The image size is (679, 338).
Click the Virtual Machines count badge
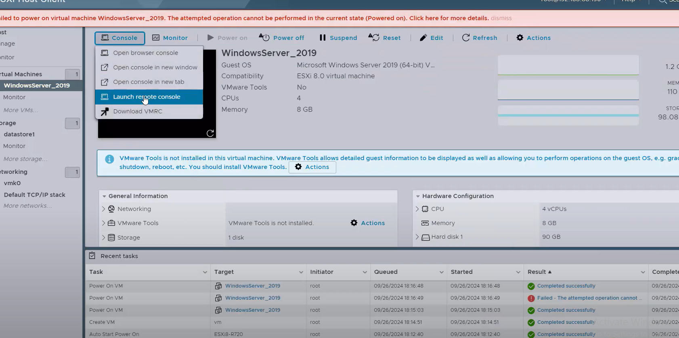(72, 74)
